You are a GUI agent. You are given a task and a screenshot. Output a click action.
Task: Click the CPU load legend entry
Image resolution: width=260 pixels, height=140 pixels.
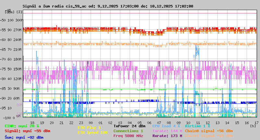coord(166,126)
